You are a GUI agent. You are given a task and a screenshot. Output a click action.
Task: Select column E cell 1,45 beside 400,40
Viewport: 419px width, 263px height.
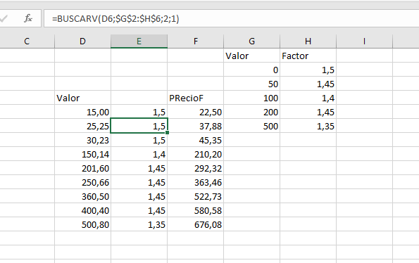point(139,210)
